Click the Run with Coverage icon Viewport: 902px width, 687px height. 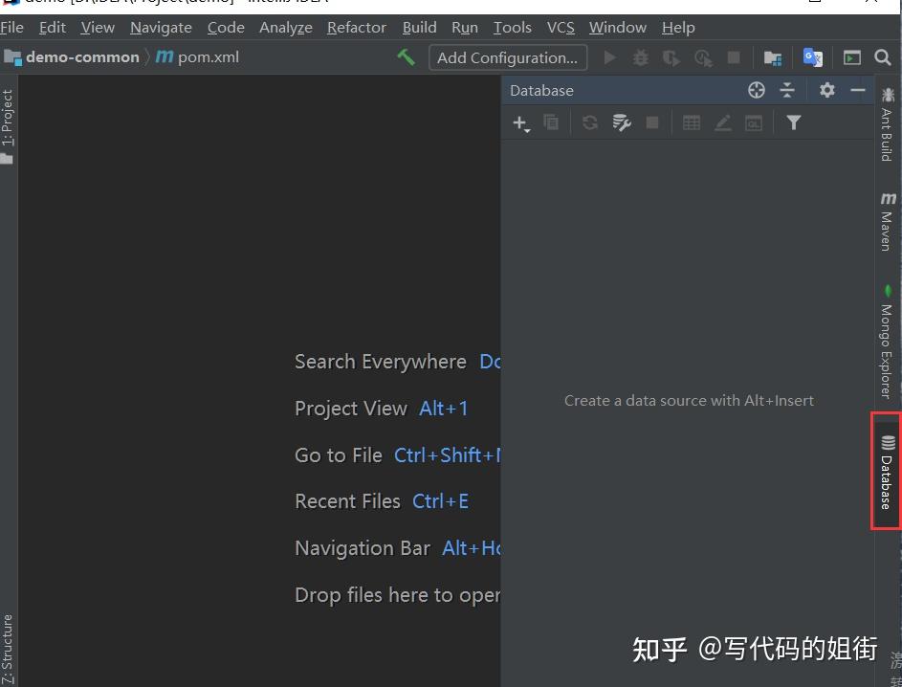pyautogui.click(x=671, y=58)
